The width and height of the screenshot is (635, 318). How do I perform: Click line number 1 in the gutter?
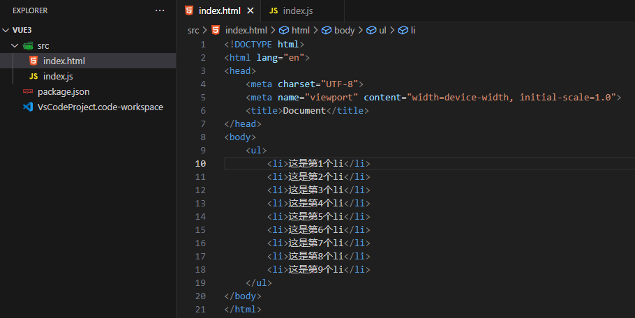tap(203, 45)
